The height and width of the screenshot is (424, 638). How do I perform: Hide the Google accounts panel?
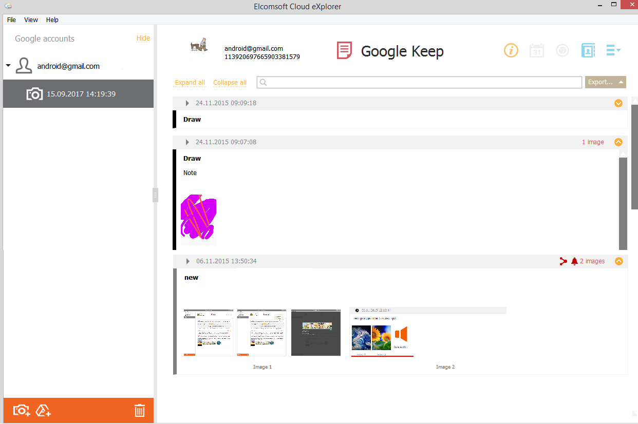[143, 38]
